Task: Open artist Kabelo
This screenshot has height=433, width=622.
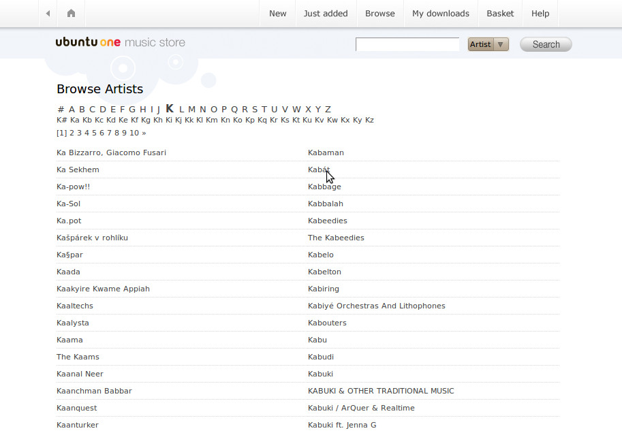Action: 321,255
